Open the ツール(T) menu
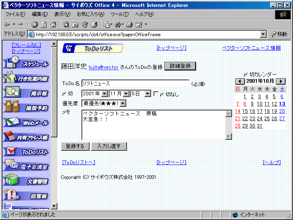The width and height of the screenshot is (293, 220). [120, 14]
